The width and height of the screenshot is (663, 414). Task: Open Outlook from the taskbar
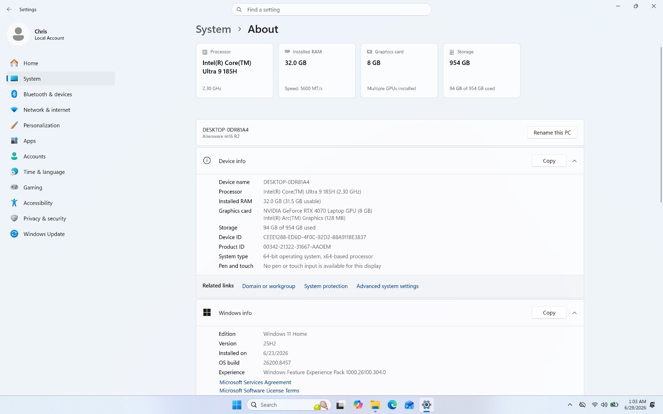[409, 405]
